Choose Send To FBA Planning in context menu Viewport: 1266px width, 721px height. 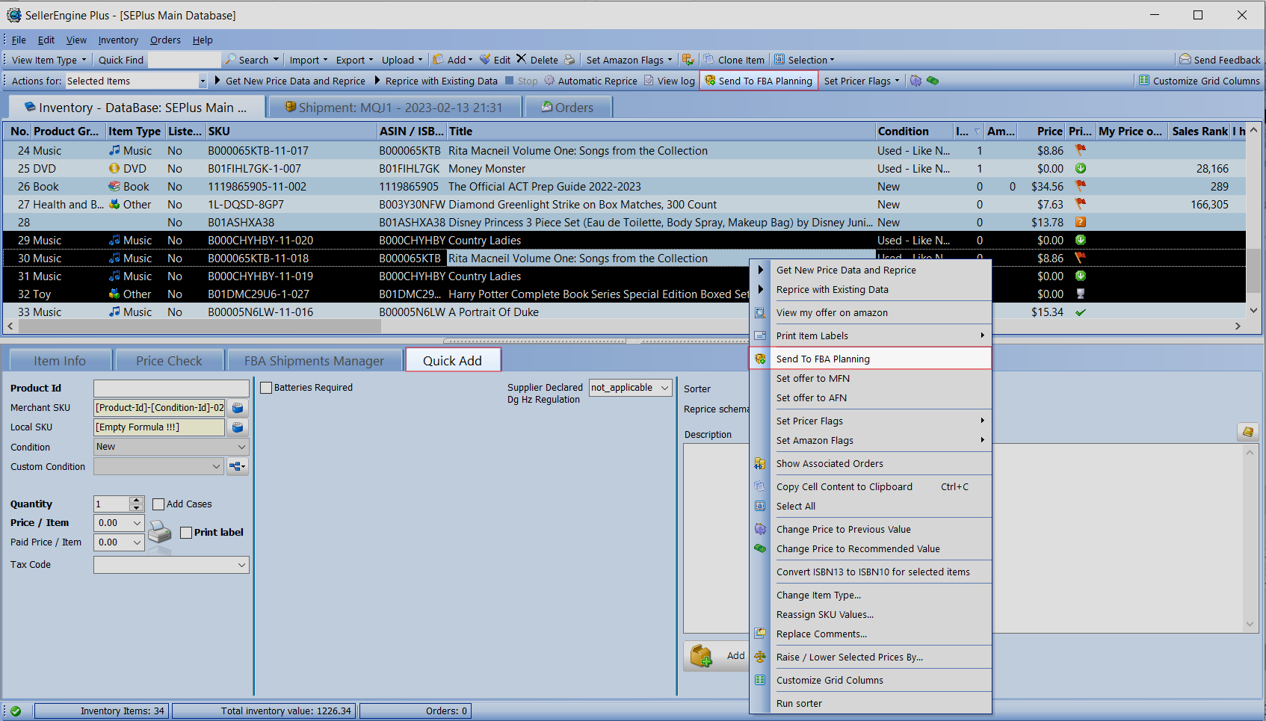(823, 359)
